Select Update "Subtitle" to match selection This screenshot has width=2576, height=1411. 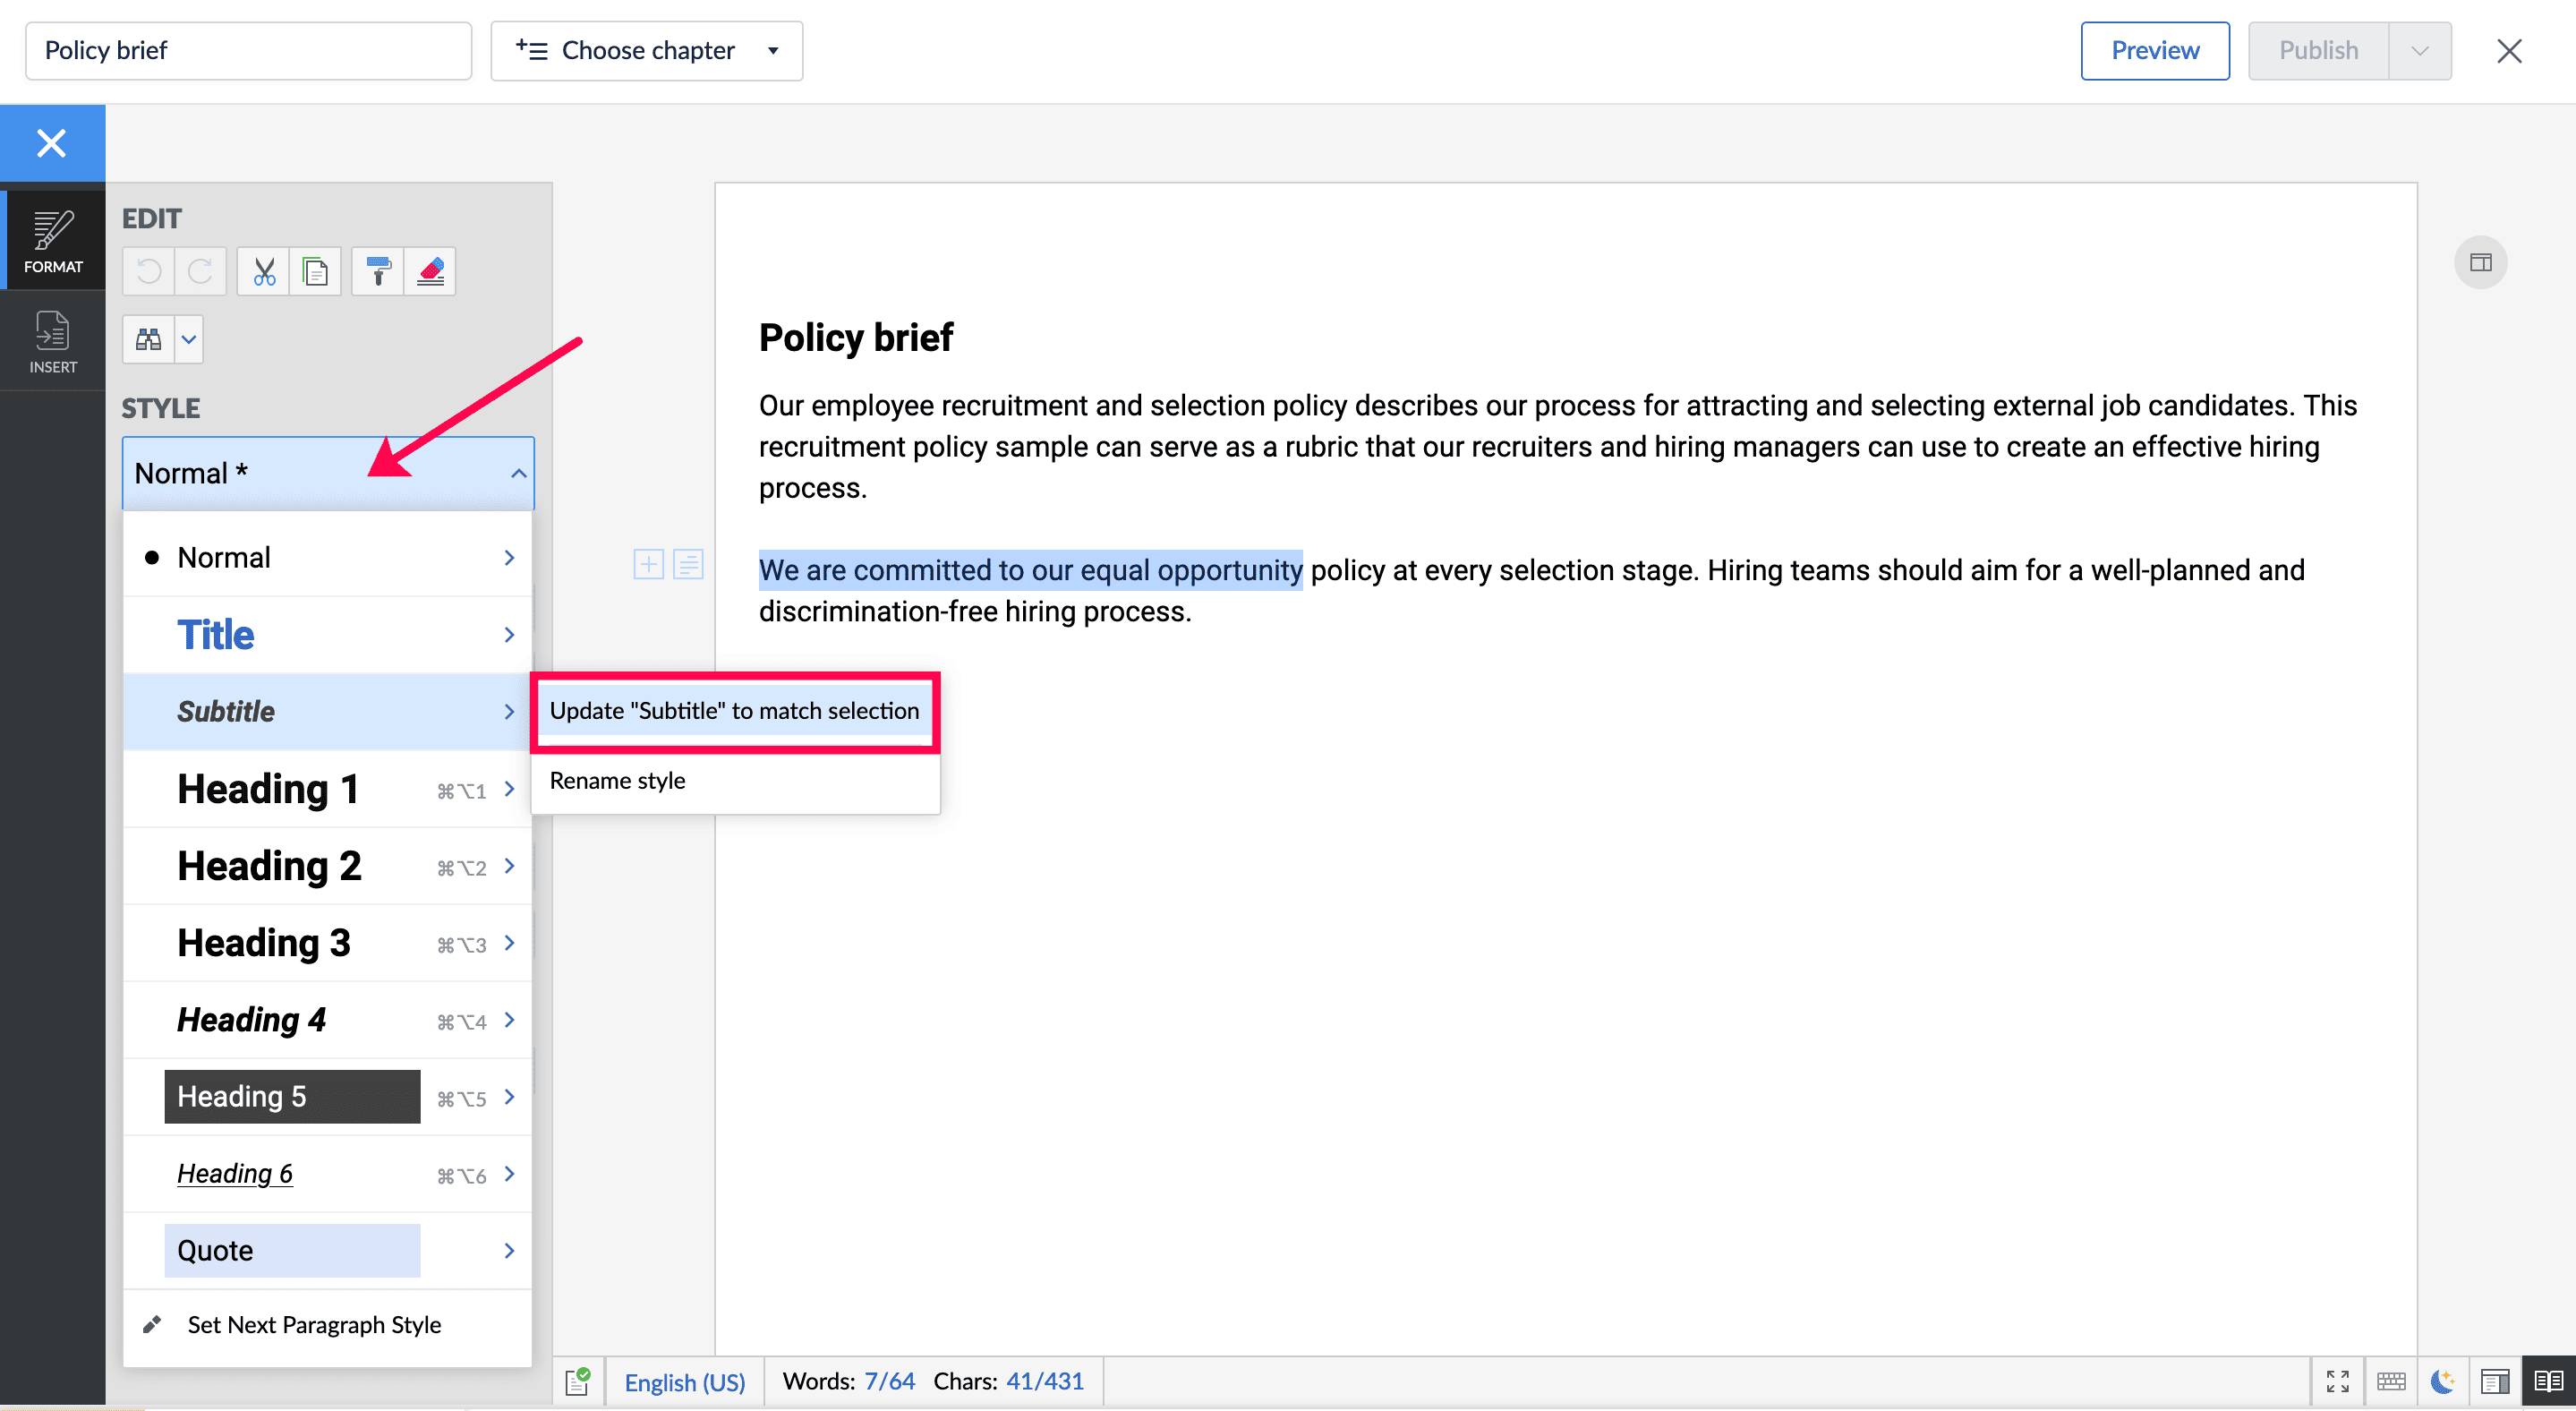[734, 711]
